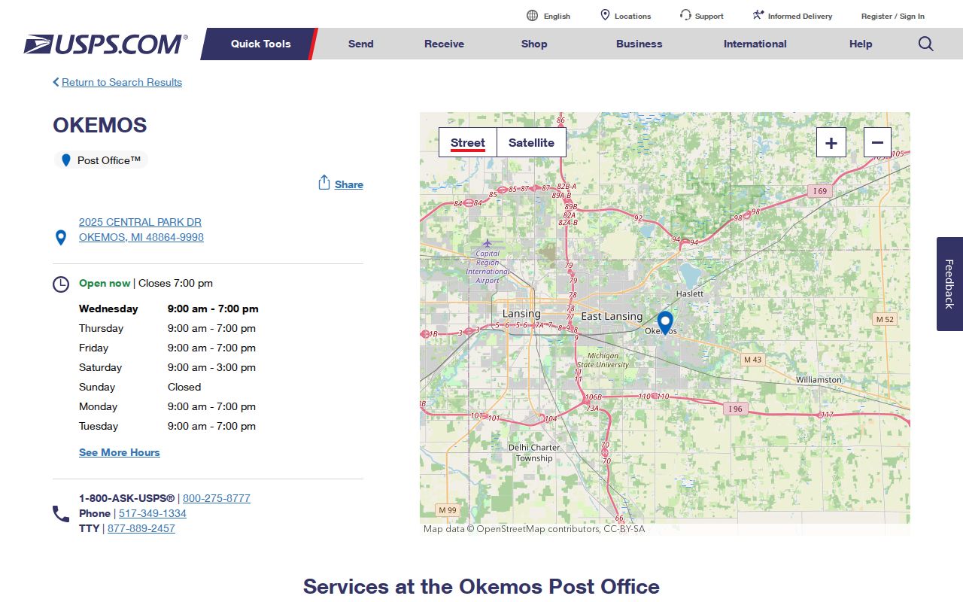Open the International menu
The image size is (963, 602).
point(755,44)
